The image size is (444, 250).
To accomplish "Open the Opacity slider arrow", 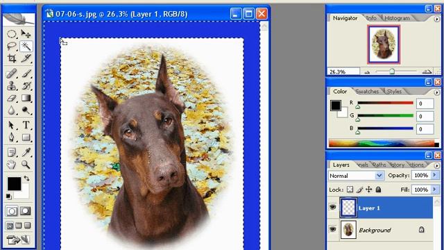I will tap(435, 175).
